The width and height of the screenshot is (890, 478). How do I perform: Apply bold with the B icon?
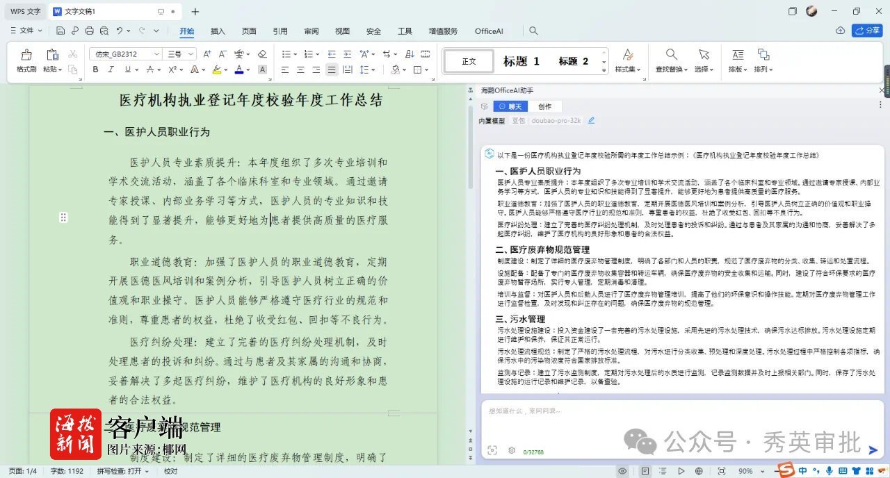coord(95,69)
